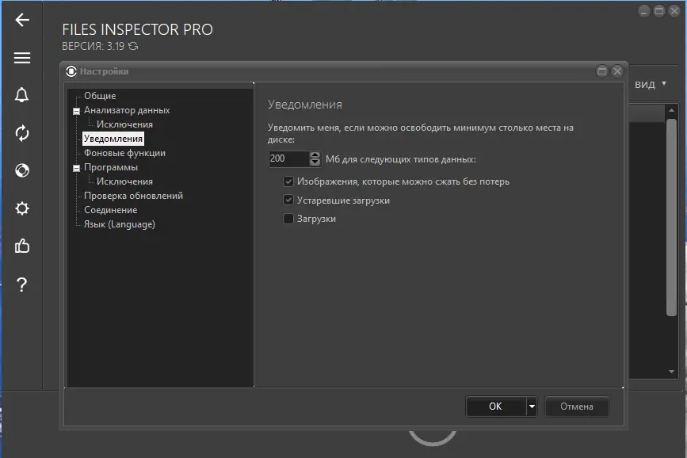Minimize the Files Inspector Pro window

(x=643, y=11)
